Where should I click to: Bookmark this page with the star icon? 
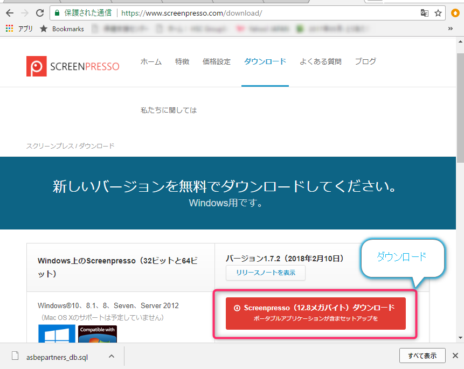click(x=438, y=13)
